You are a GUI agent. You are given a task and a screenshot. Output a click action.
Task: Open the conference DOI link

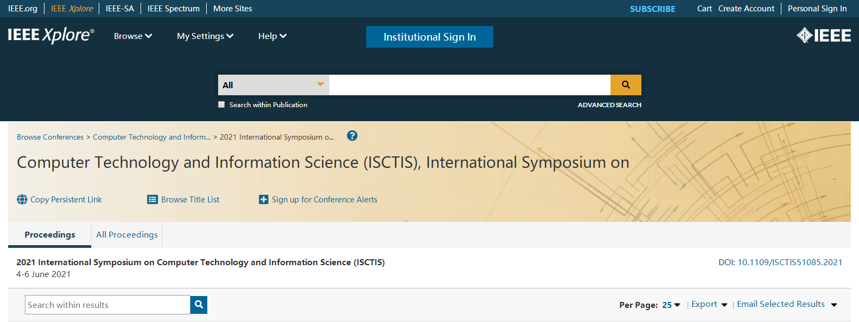[x=790, y=262]
